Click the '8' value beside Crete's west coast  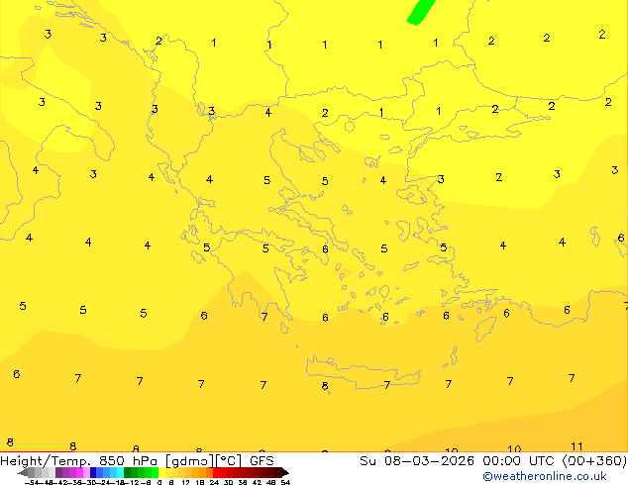325,386
